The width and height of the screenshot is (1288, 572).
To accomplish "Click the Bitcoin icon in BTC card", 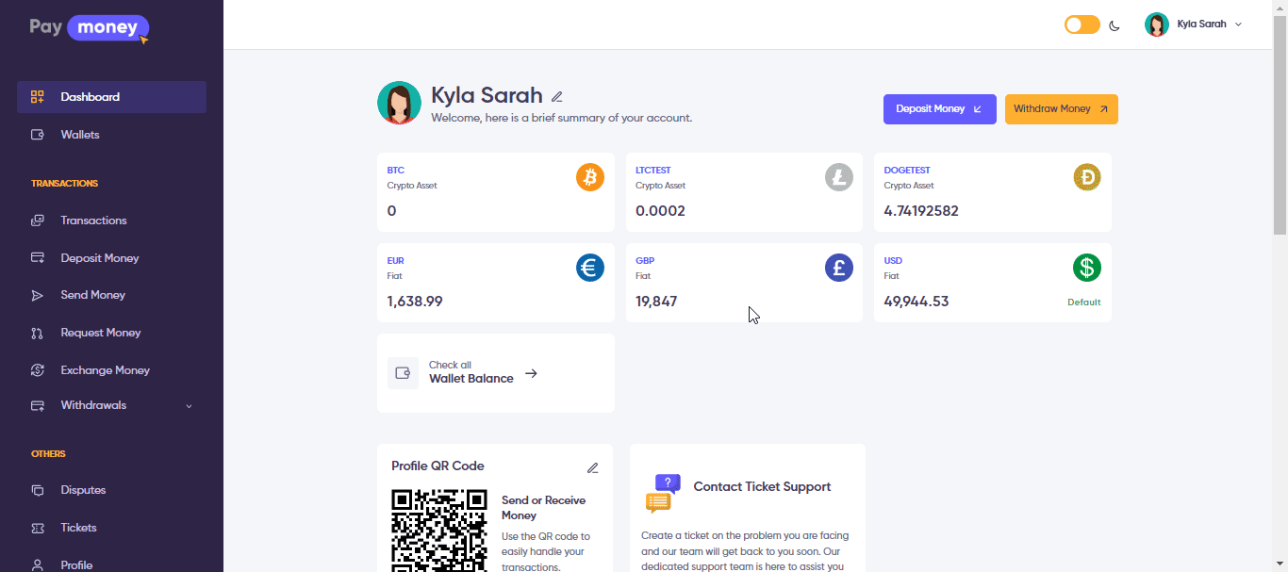I will (x=589, y=177).
